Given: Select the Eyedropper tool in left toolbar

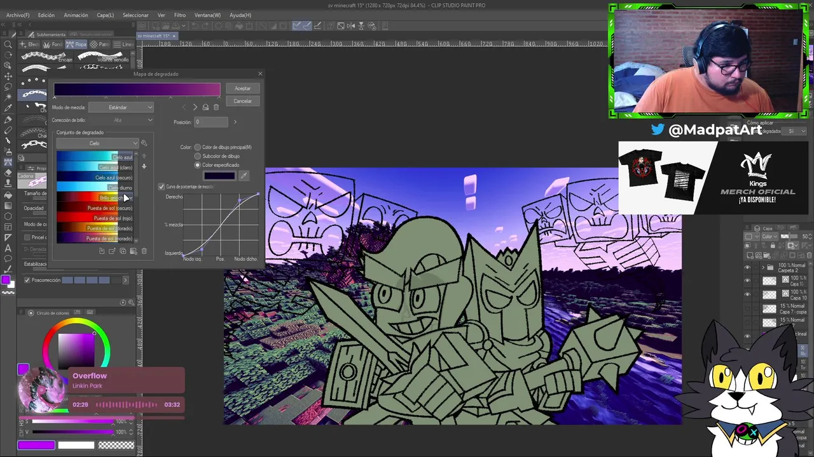Looking at the screenshot, I should [x=8, y=109].
